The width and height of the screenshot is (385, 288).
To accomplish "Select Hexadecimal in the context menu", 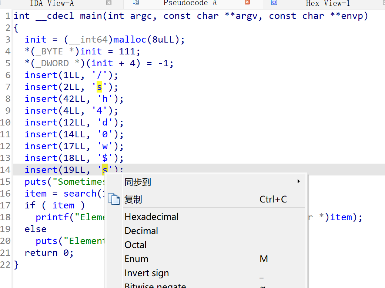I will [151, 217].
